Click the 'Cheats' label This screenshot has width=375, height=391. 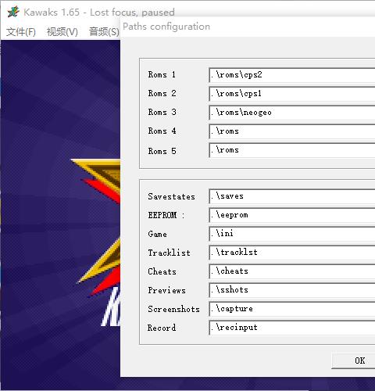(162, 271)
